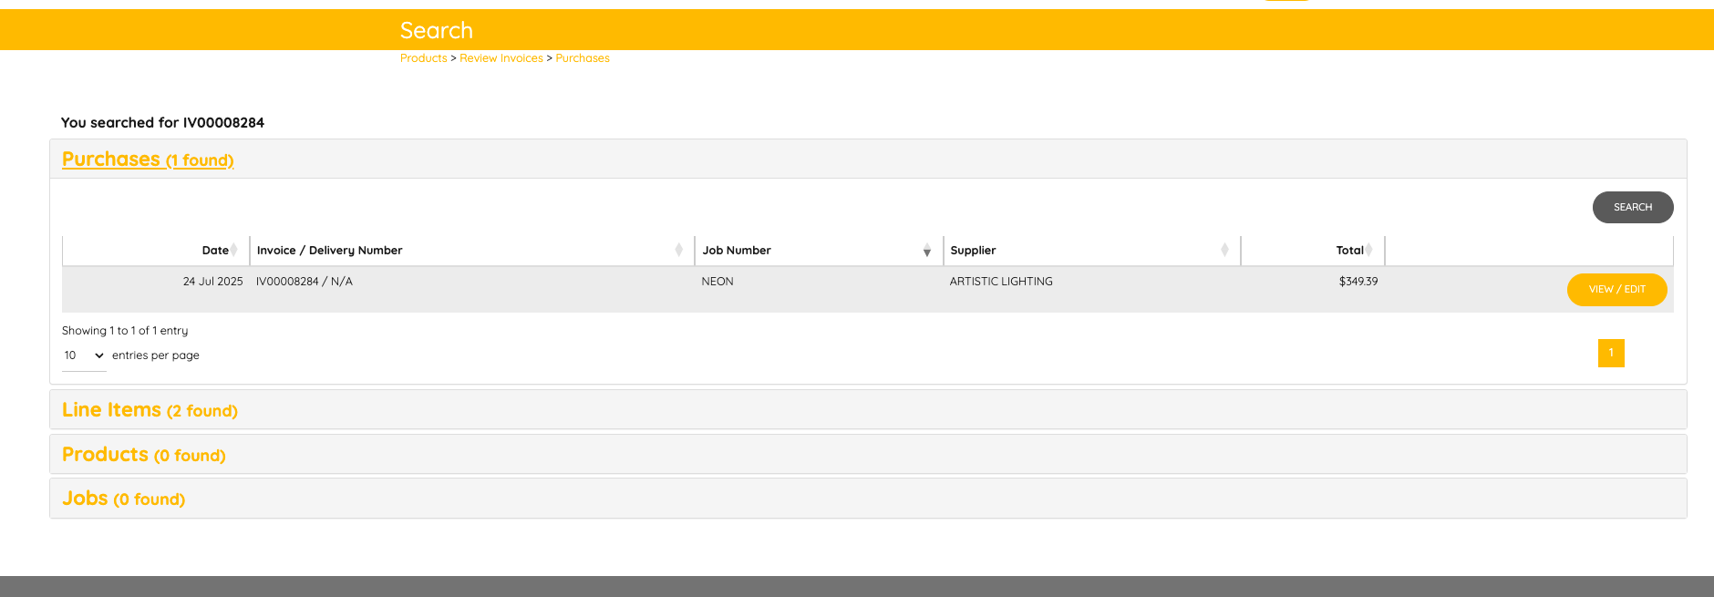Sort table by Date column
1714x597 pixels.
156,251
